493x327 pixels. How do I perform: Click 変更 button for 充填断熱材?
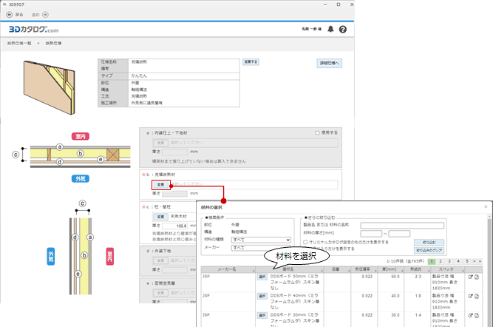tap(159, 183)
